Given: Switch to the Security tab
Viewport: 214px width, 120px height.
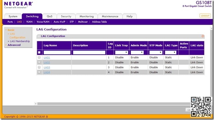Looking at the screenshot, I should point(66,16).
